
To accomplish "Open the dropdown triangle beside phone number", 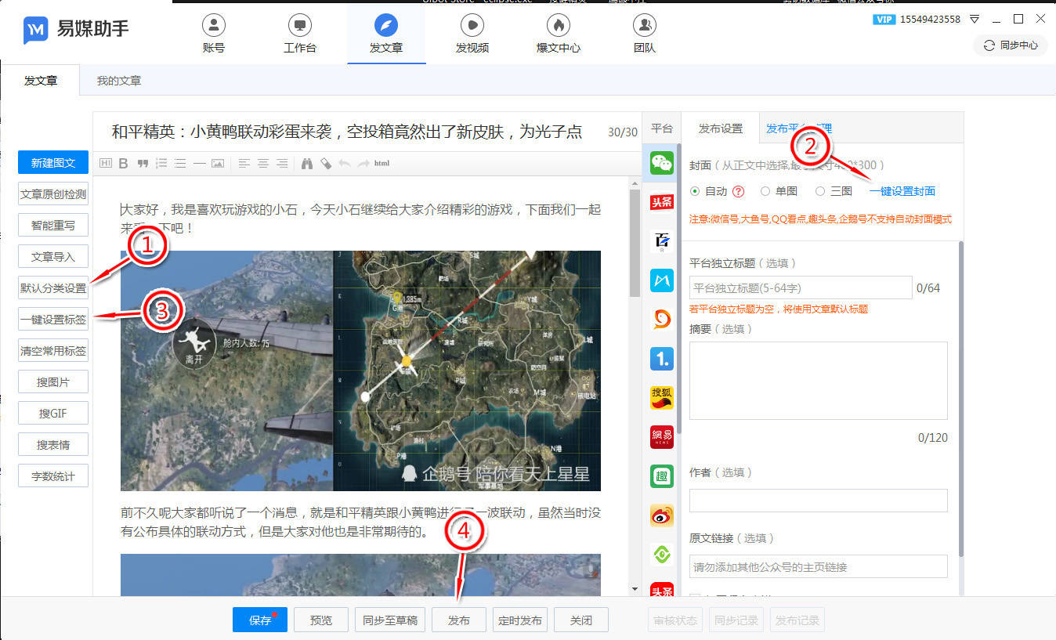I will [x=975, y=19].
